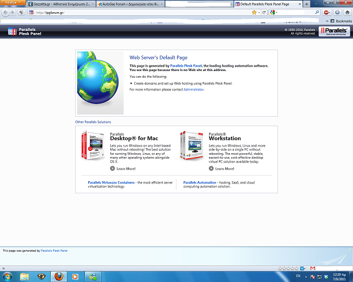353x282 pixels.
Task: Open the orange Firefox menu button
Action: 13,2
